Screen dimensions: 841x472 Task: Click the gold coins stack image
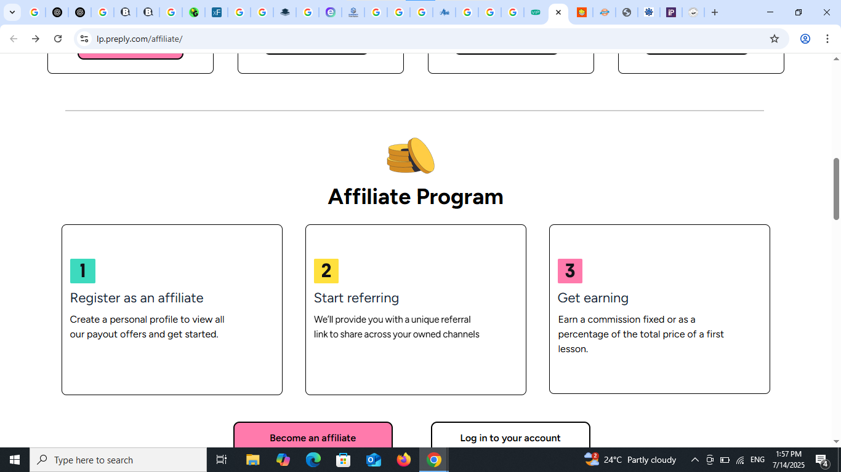click(x=411, y=155)
